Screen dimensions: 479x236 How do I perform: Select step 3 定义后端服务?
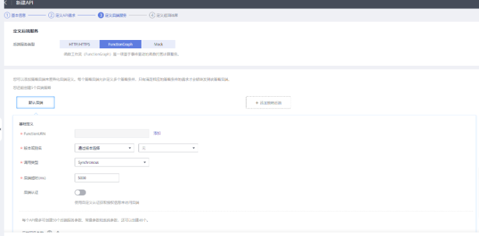click(112, 15)
